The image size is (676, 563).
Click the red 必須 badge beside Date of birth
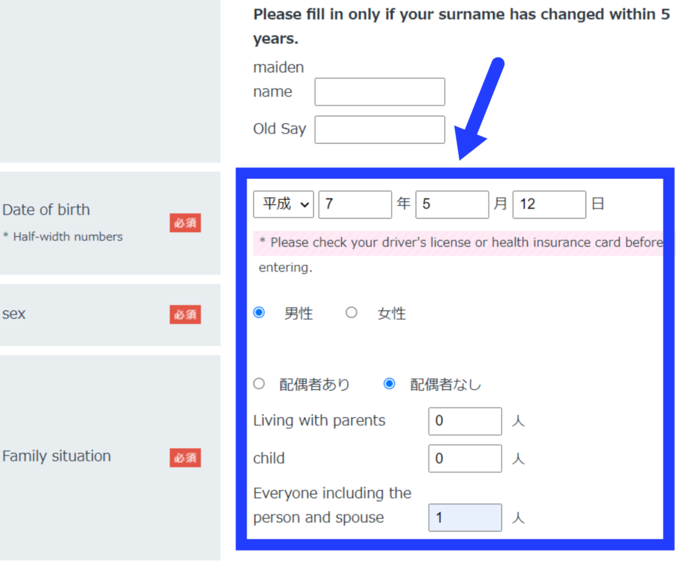pos(185,223)
